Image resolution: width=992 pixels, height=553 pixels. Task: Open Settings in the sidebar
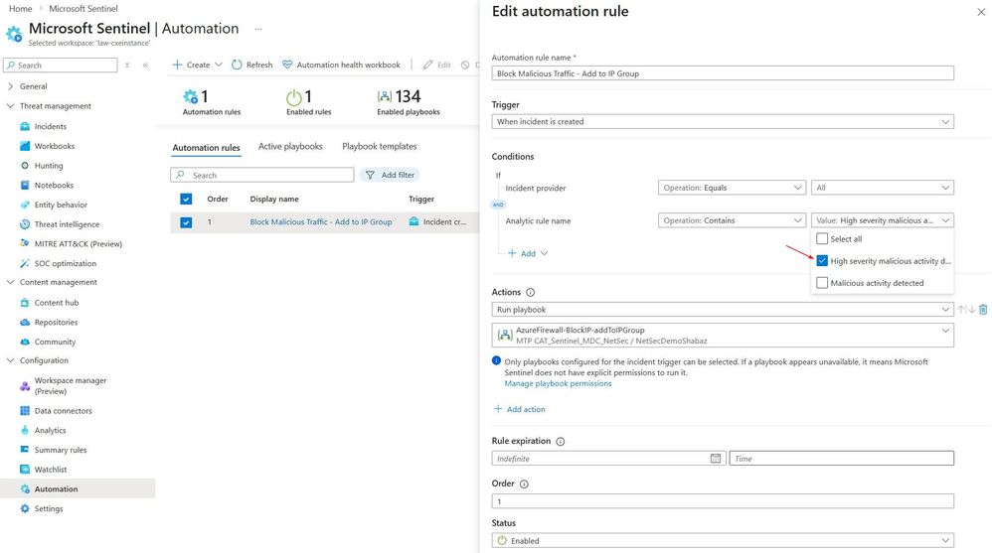48,508
